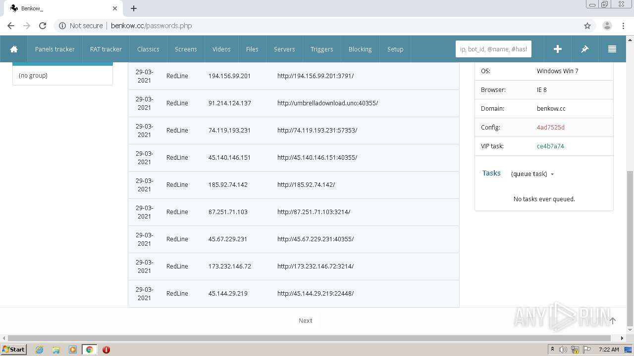Image resolution: width=634 pixels, height=356 pixels.
Task: Open Setup menu item
Action: [395, 49]
